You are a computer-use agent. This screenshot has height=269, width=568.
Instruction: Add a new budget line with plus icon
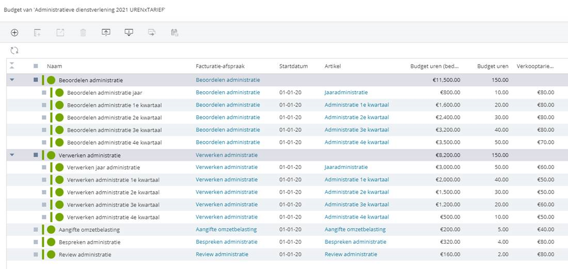(x=14, y=32)
